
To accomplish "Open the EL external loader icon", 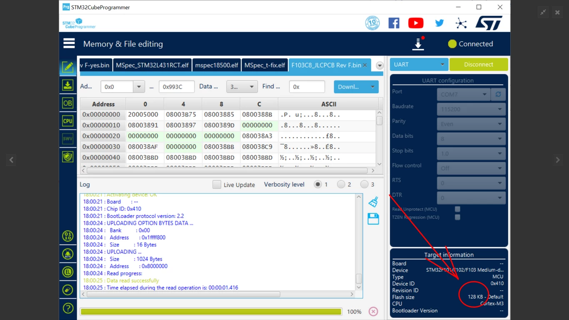I will (68, 272).
